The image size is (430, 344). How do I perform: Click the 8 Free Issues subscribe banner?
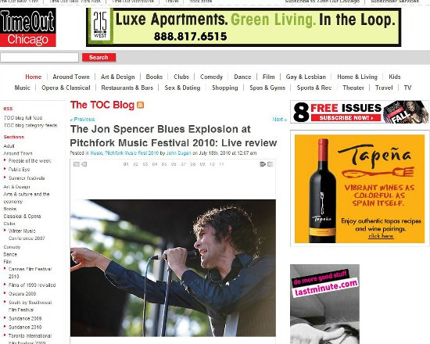360,112
